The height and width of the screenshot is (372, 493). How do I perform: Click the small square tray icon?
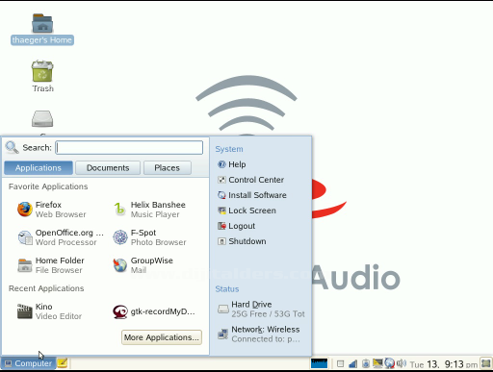340,364
